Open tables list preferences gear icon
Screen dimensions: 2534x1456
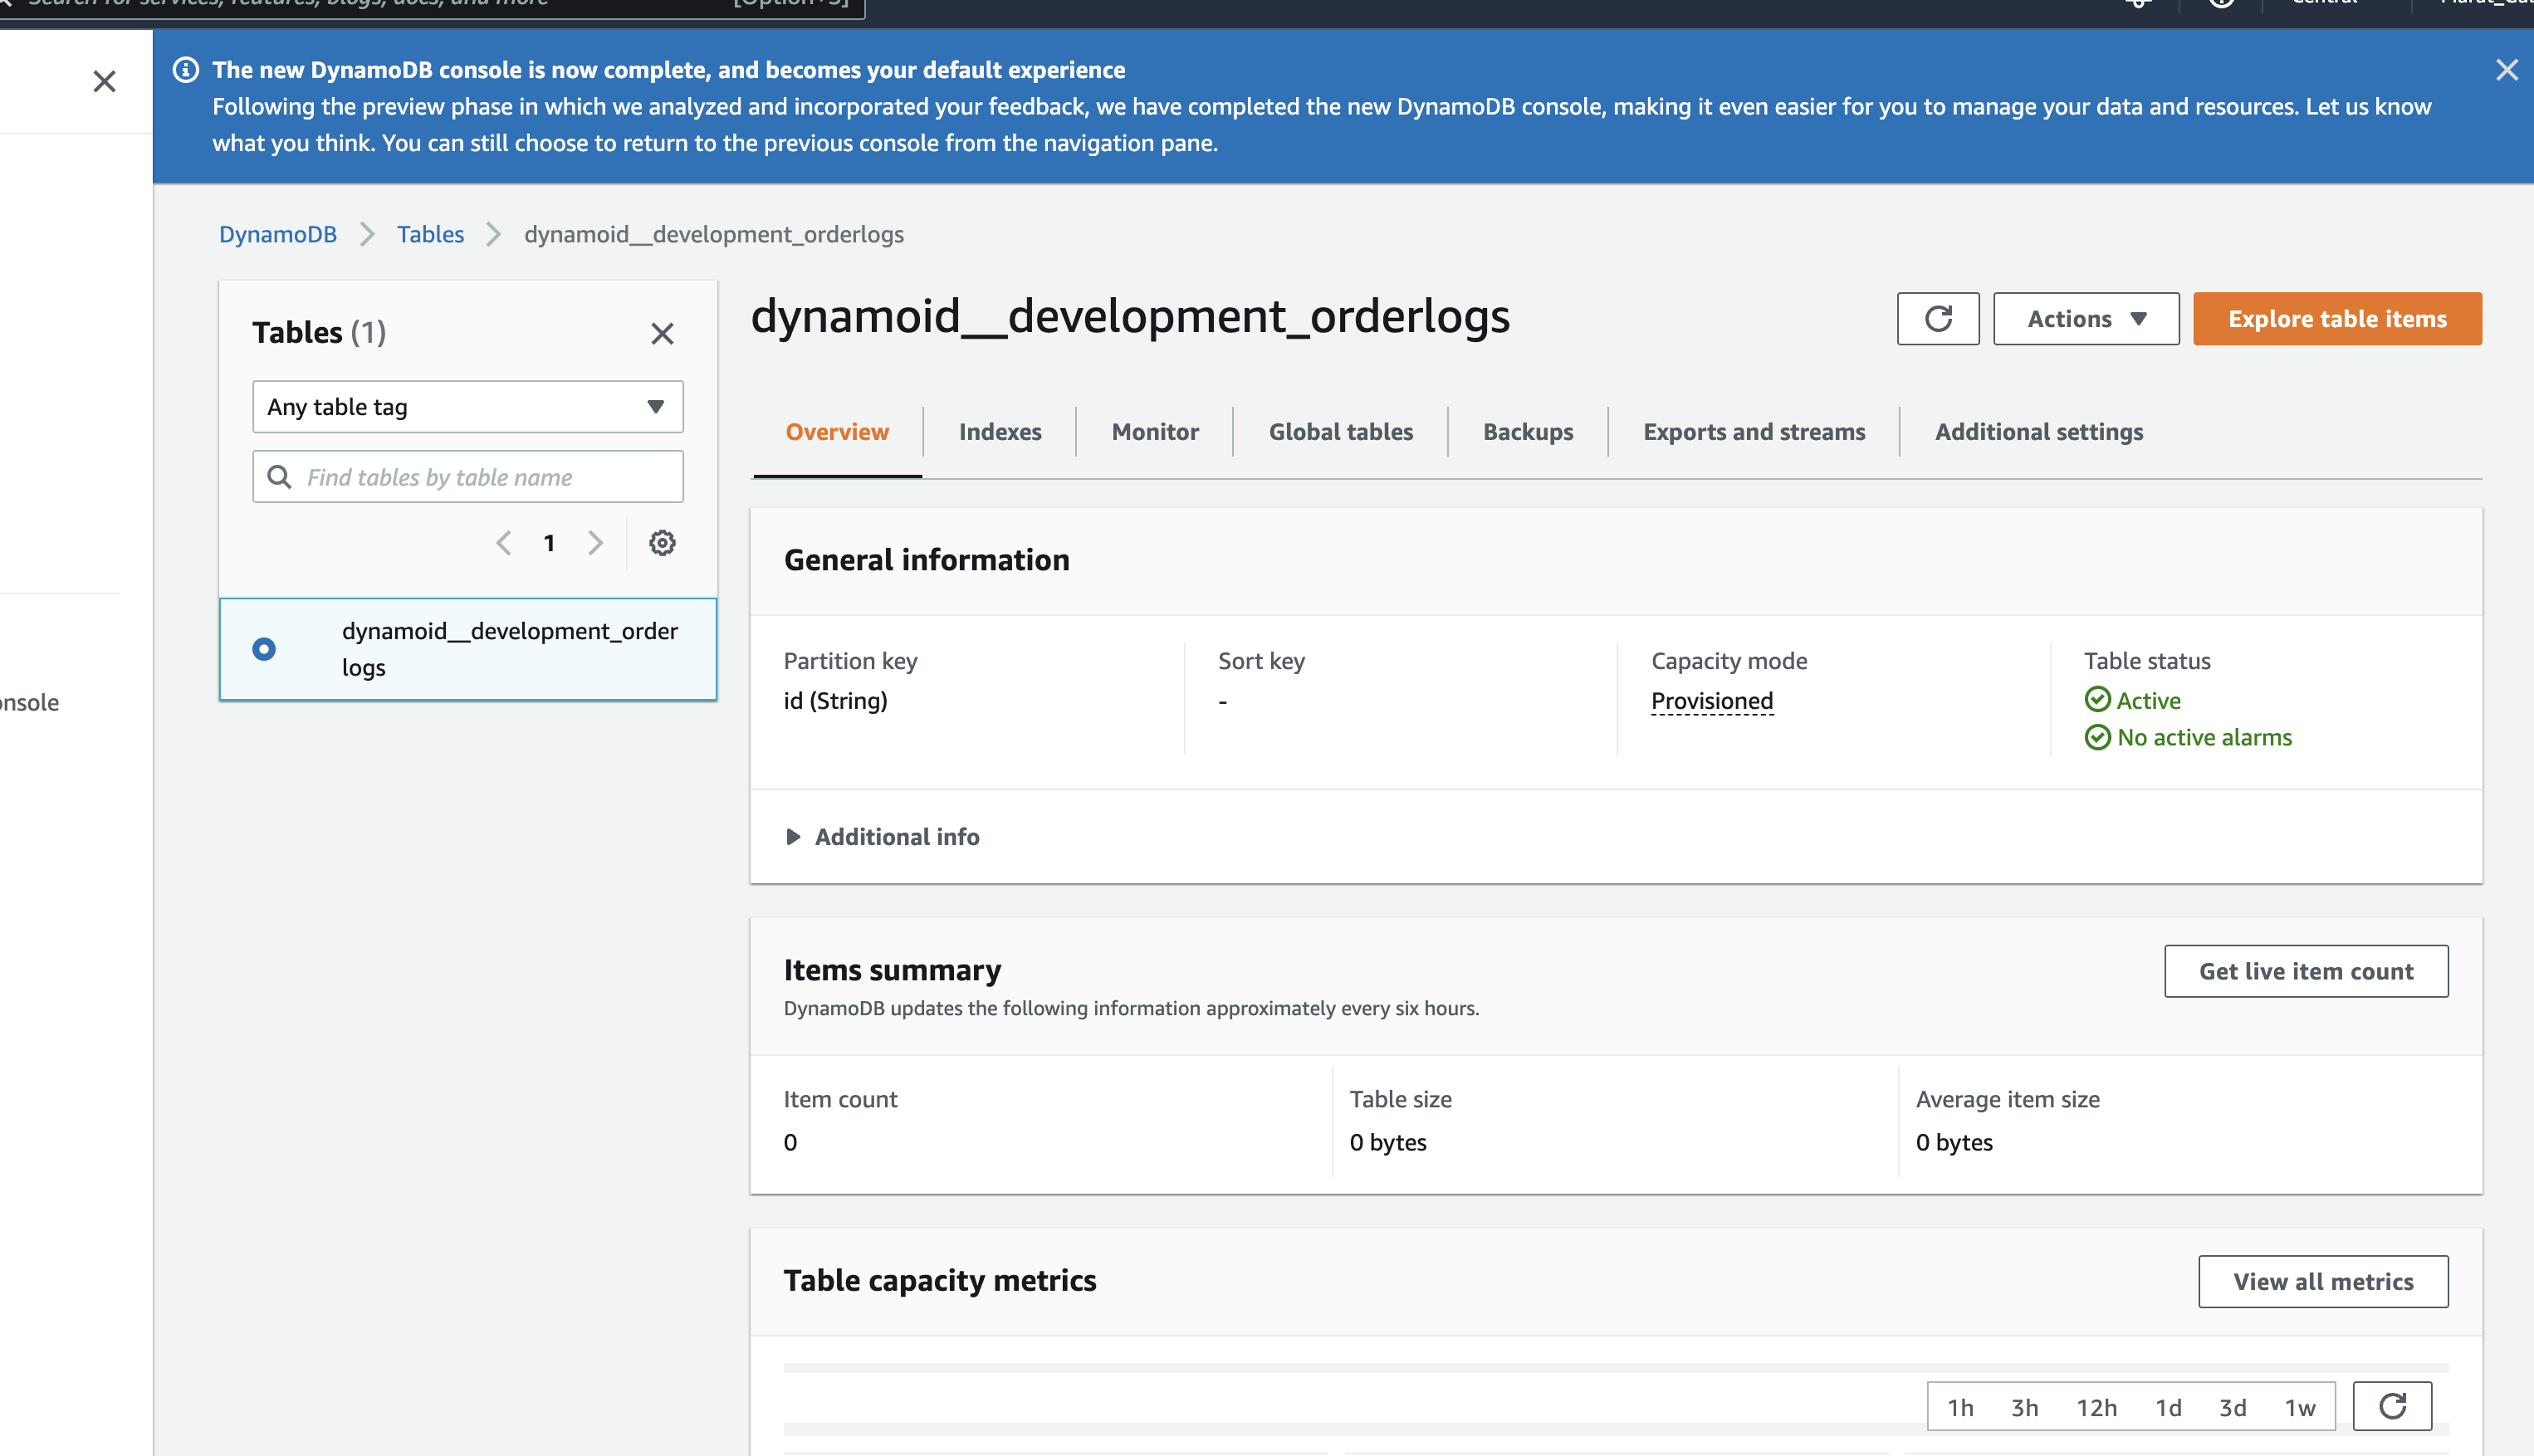(x=662, y=543)
